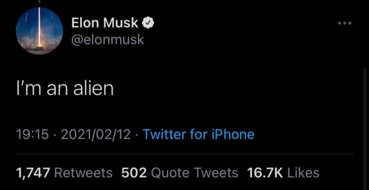The width and height of the screenshot is (369, 190).
Task: Click the word "alien" in the tweet
Action: (94, 88)
